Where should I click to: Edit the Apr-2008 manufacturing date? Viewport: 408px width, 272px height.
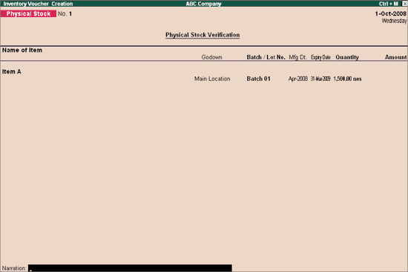point(298,79)
